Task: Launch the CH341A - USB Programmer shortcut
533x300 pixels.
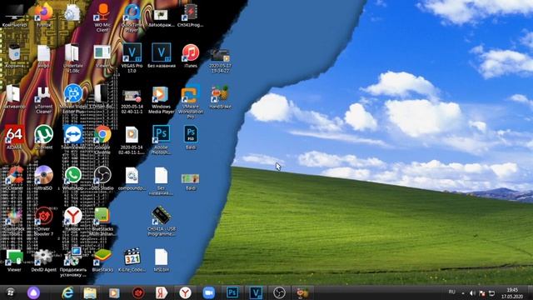Action: (162, 221)
